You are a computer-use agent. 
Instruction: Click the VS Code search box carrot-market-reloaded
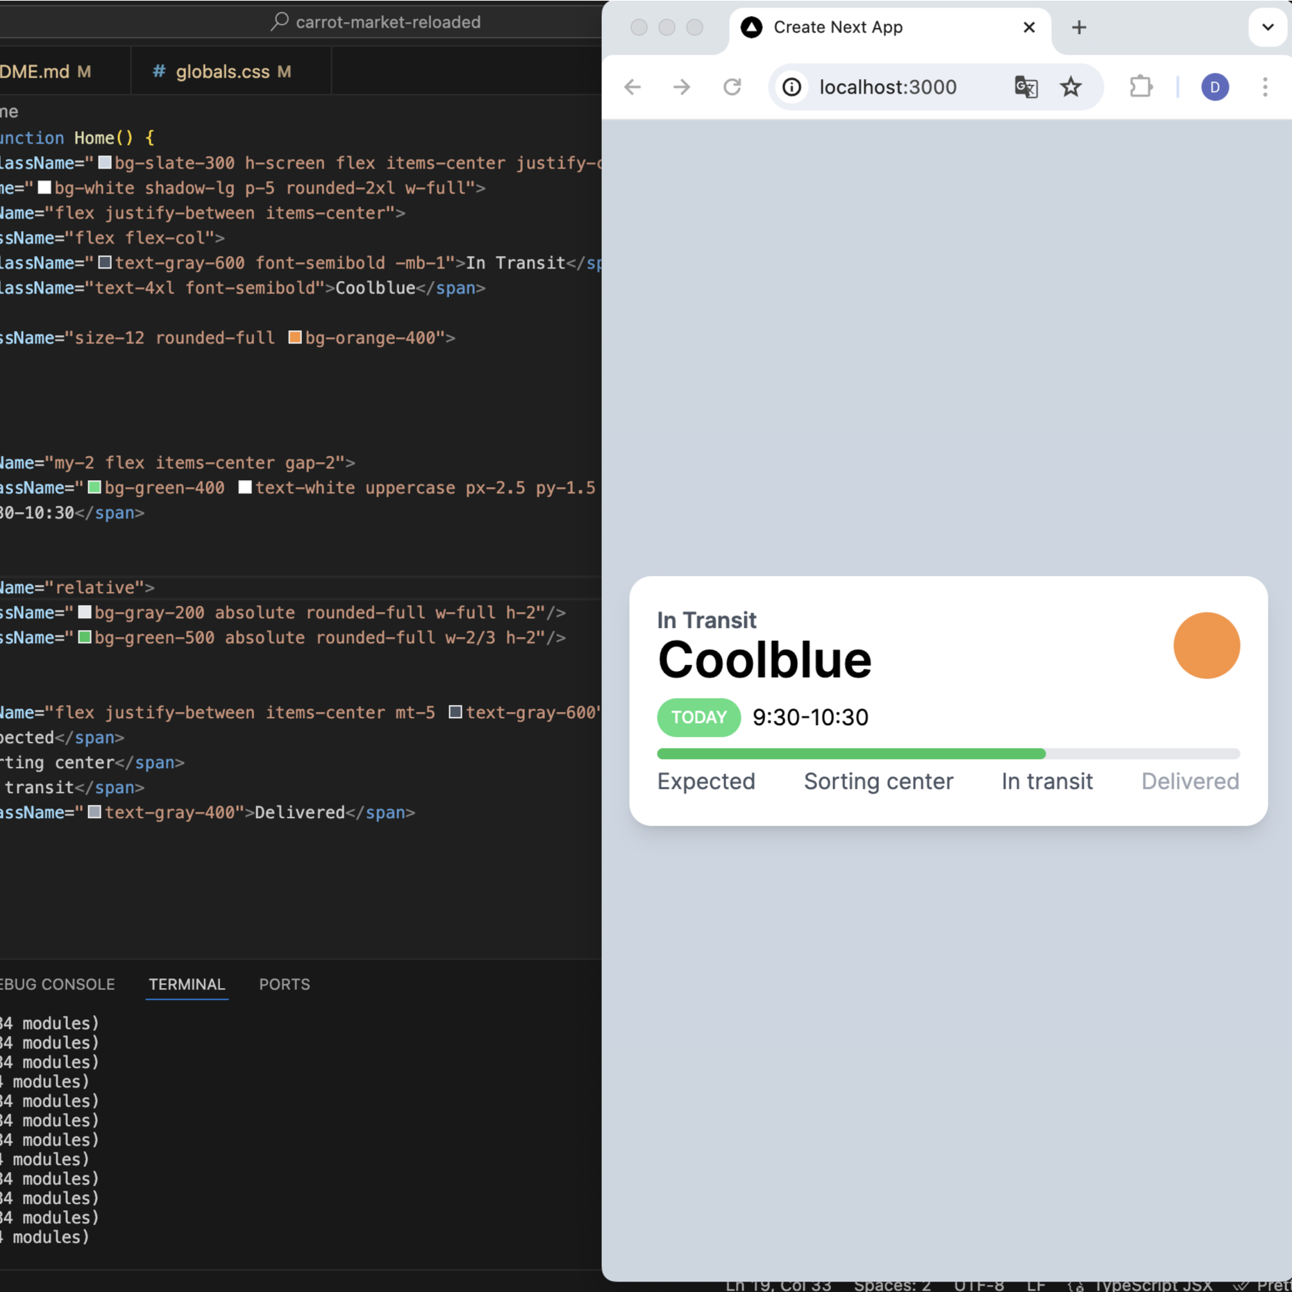(376, 22)
